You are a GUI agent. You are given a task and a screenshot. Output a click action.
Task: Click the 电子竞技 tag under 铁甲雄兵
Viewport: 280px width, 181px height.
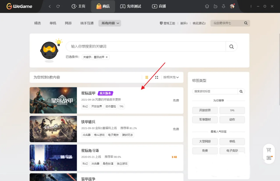(x=113, y=135)
